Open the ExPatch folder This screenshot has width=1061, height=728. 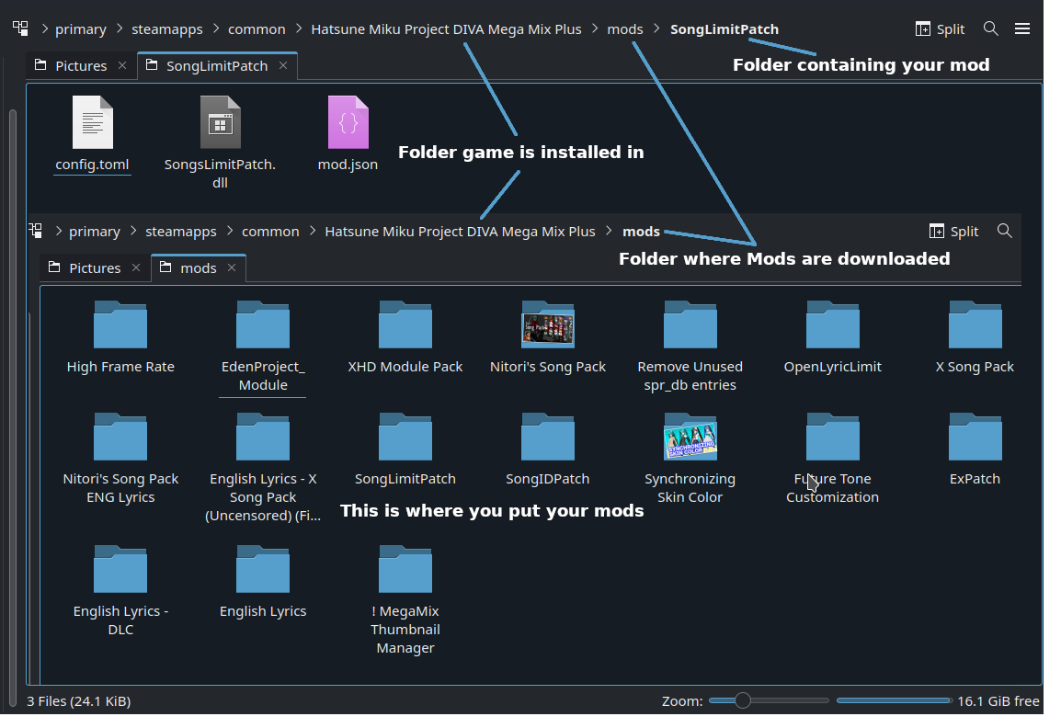click(x=975, y=437)
